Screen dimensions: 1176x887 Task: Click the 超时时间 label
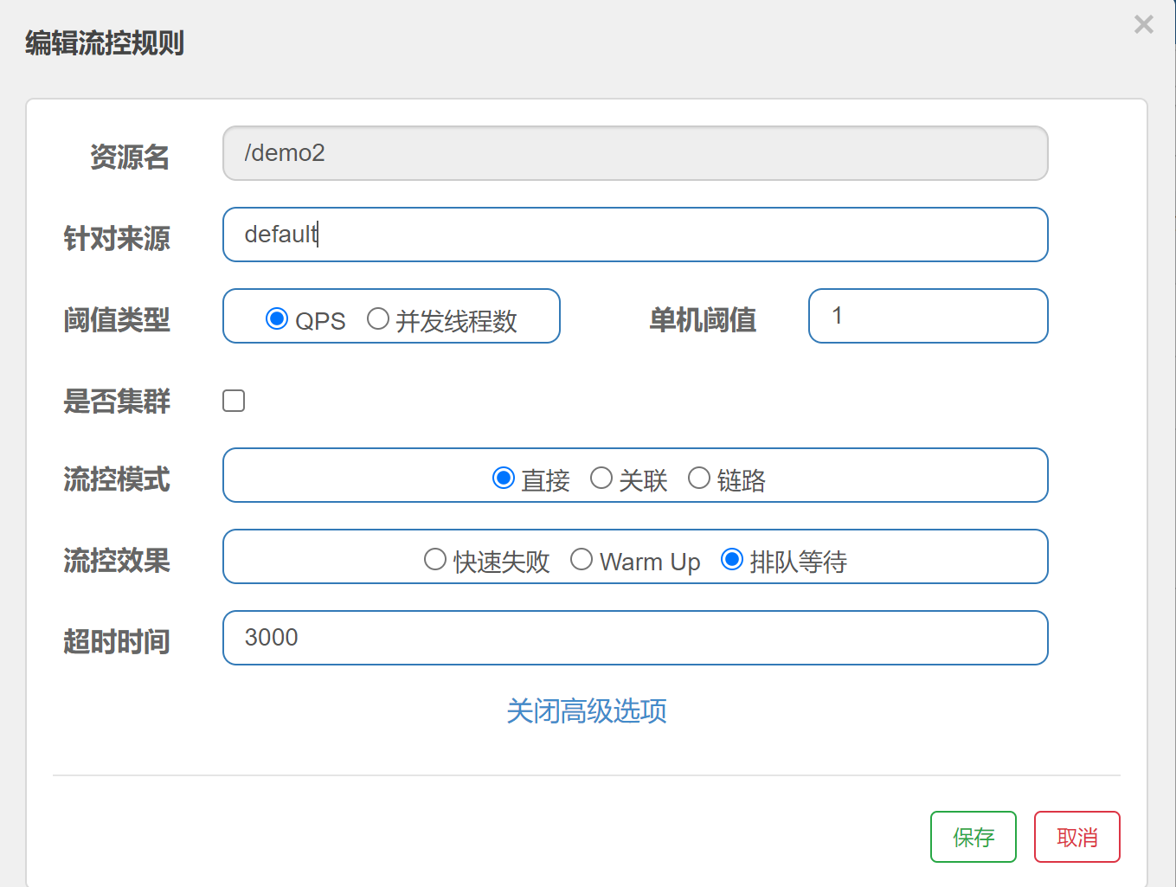117,641
